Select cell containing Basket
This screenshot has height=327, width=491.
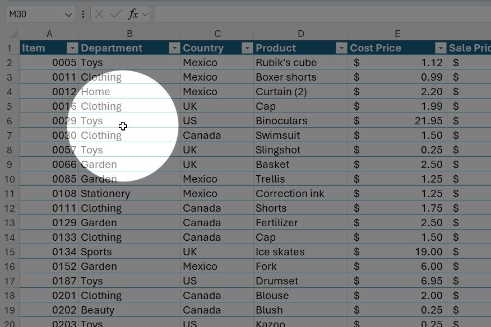(300, 164)
